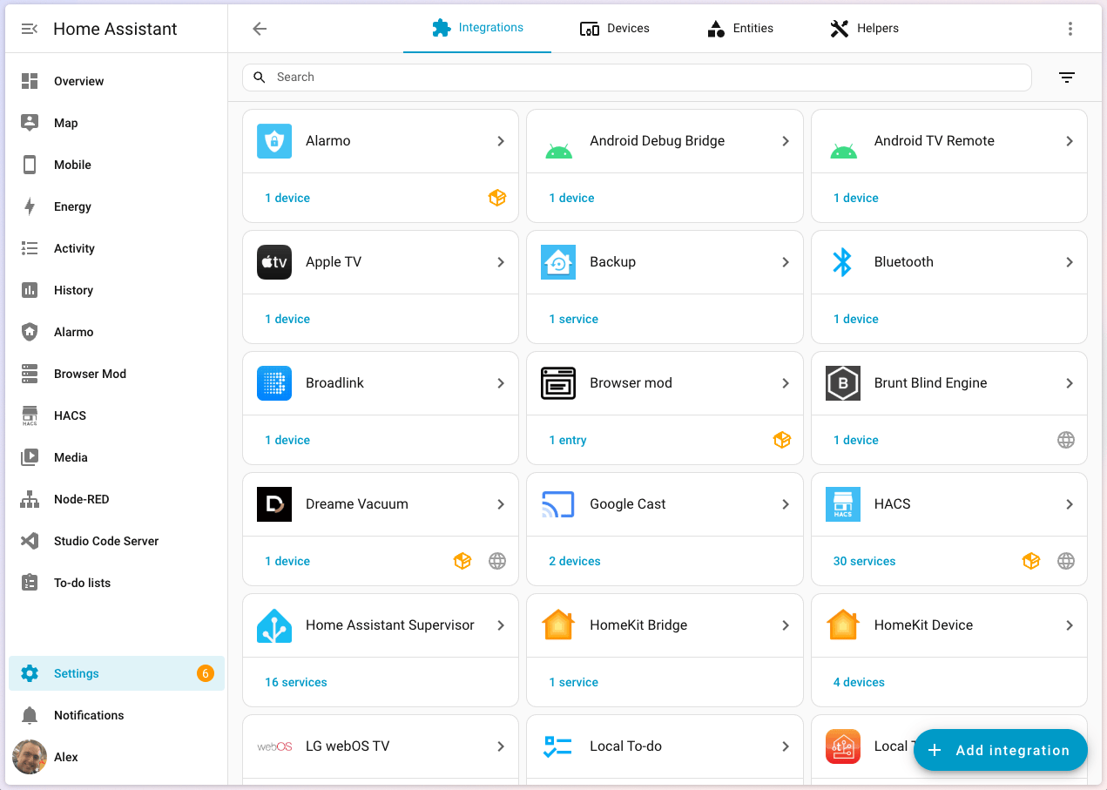The image size is (1107, 790).
Task: Open the Apple TV integration icon
Action: tap(274, 262)
